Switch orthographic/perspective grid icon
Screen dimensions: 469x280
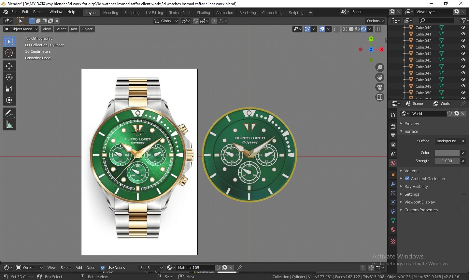(380, 97)
